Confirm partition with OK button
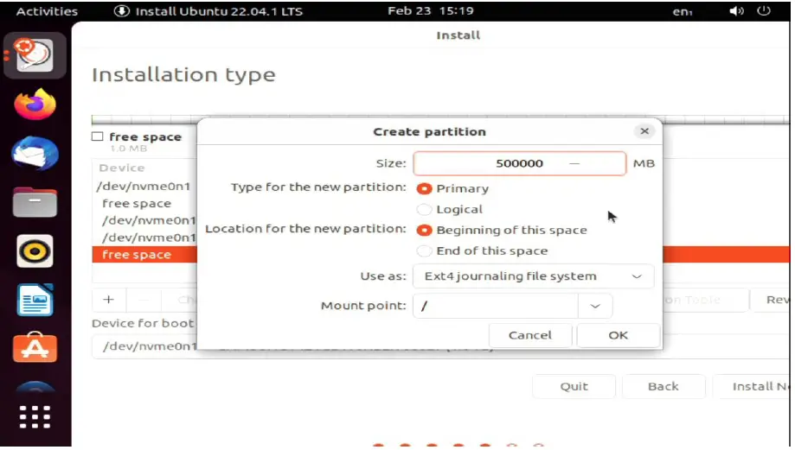The image size is (795, 450). coord(618,335)
